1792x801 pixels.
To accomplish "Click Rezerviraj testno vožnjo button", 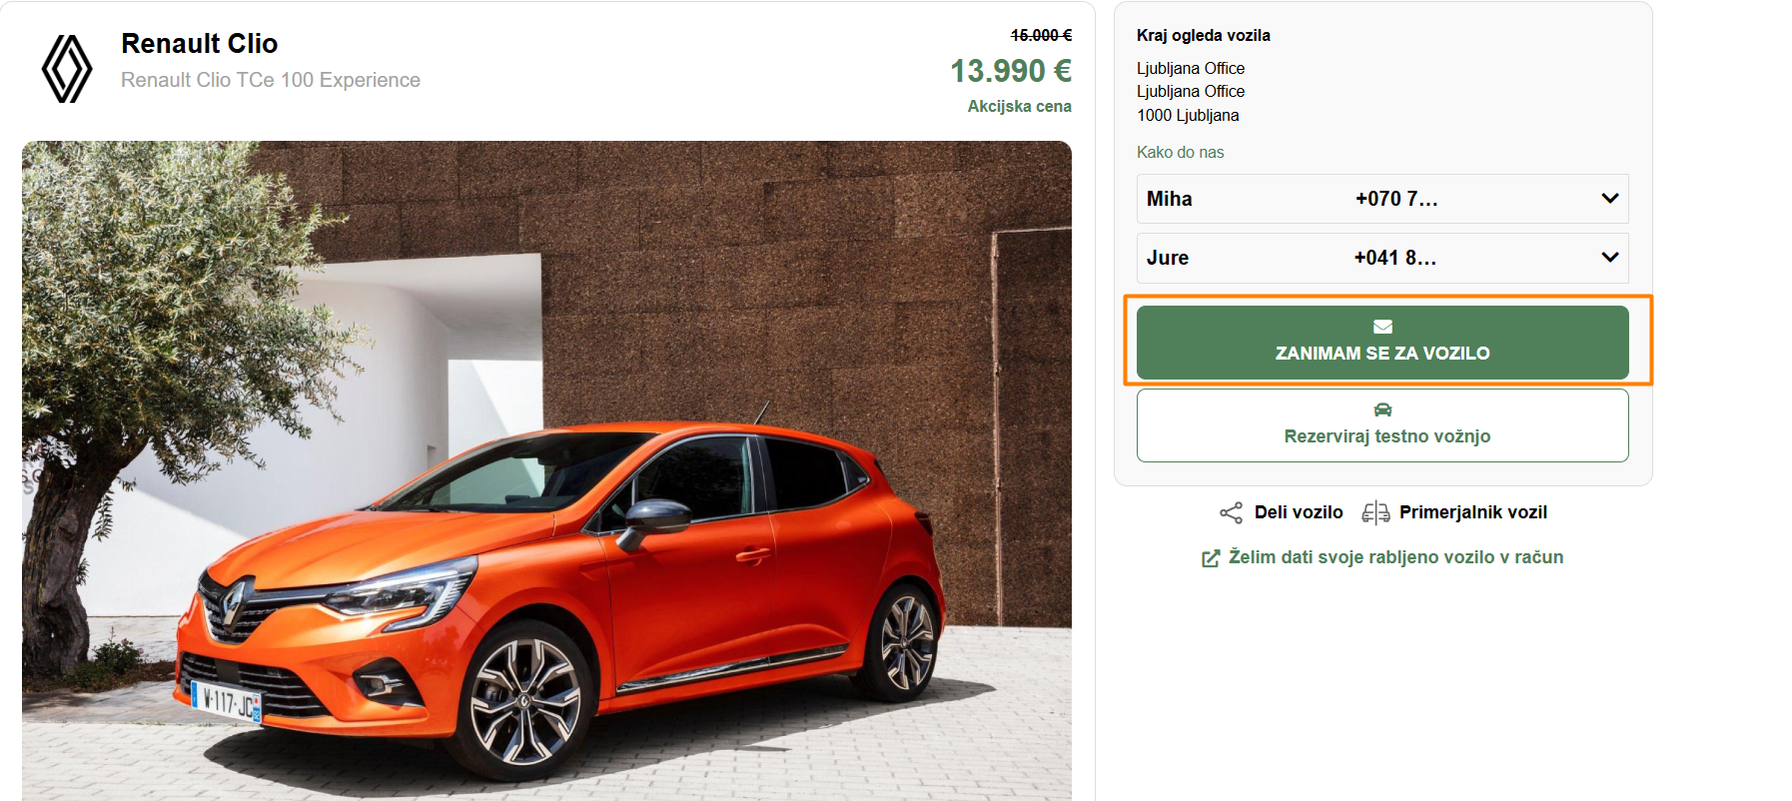I will point(1382,425).
